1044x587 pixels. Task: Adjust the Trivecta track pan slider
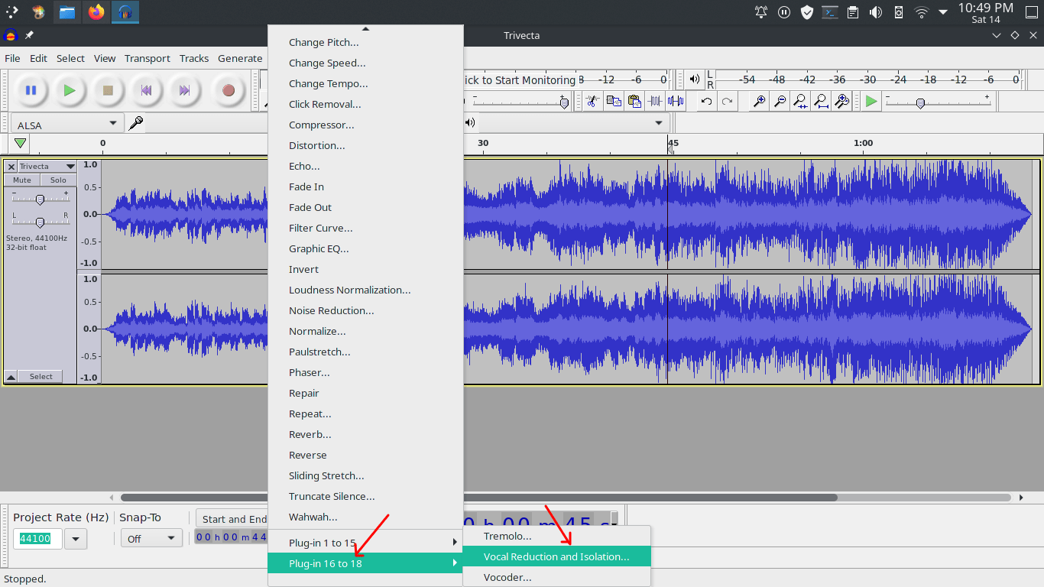click(41, 222)
